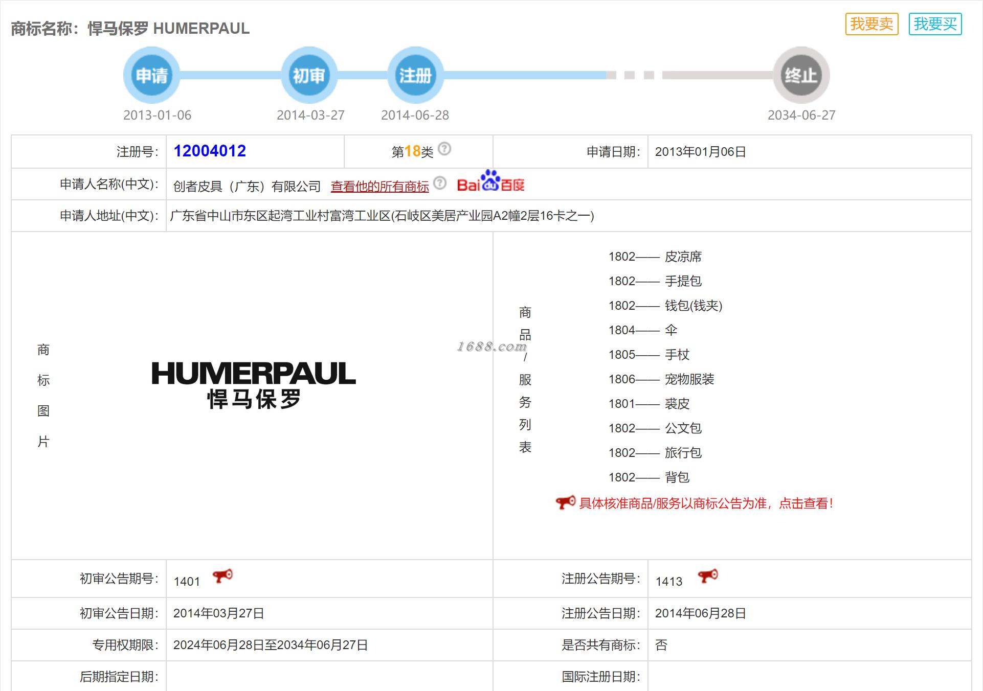Click megaphone icon before 具体核准商品 notice
The image size is (983, 691).
pyautogui.click(x=566, y=502)
